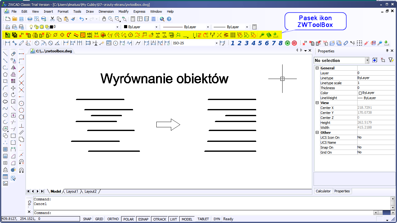Toggle POLAR tracking in status bar

(x=128, y=219)
